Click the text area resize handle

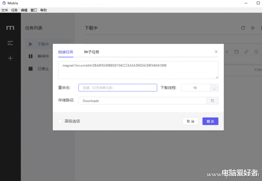coord(217,77)
